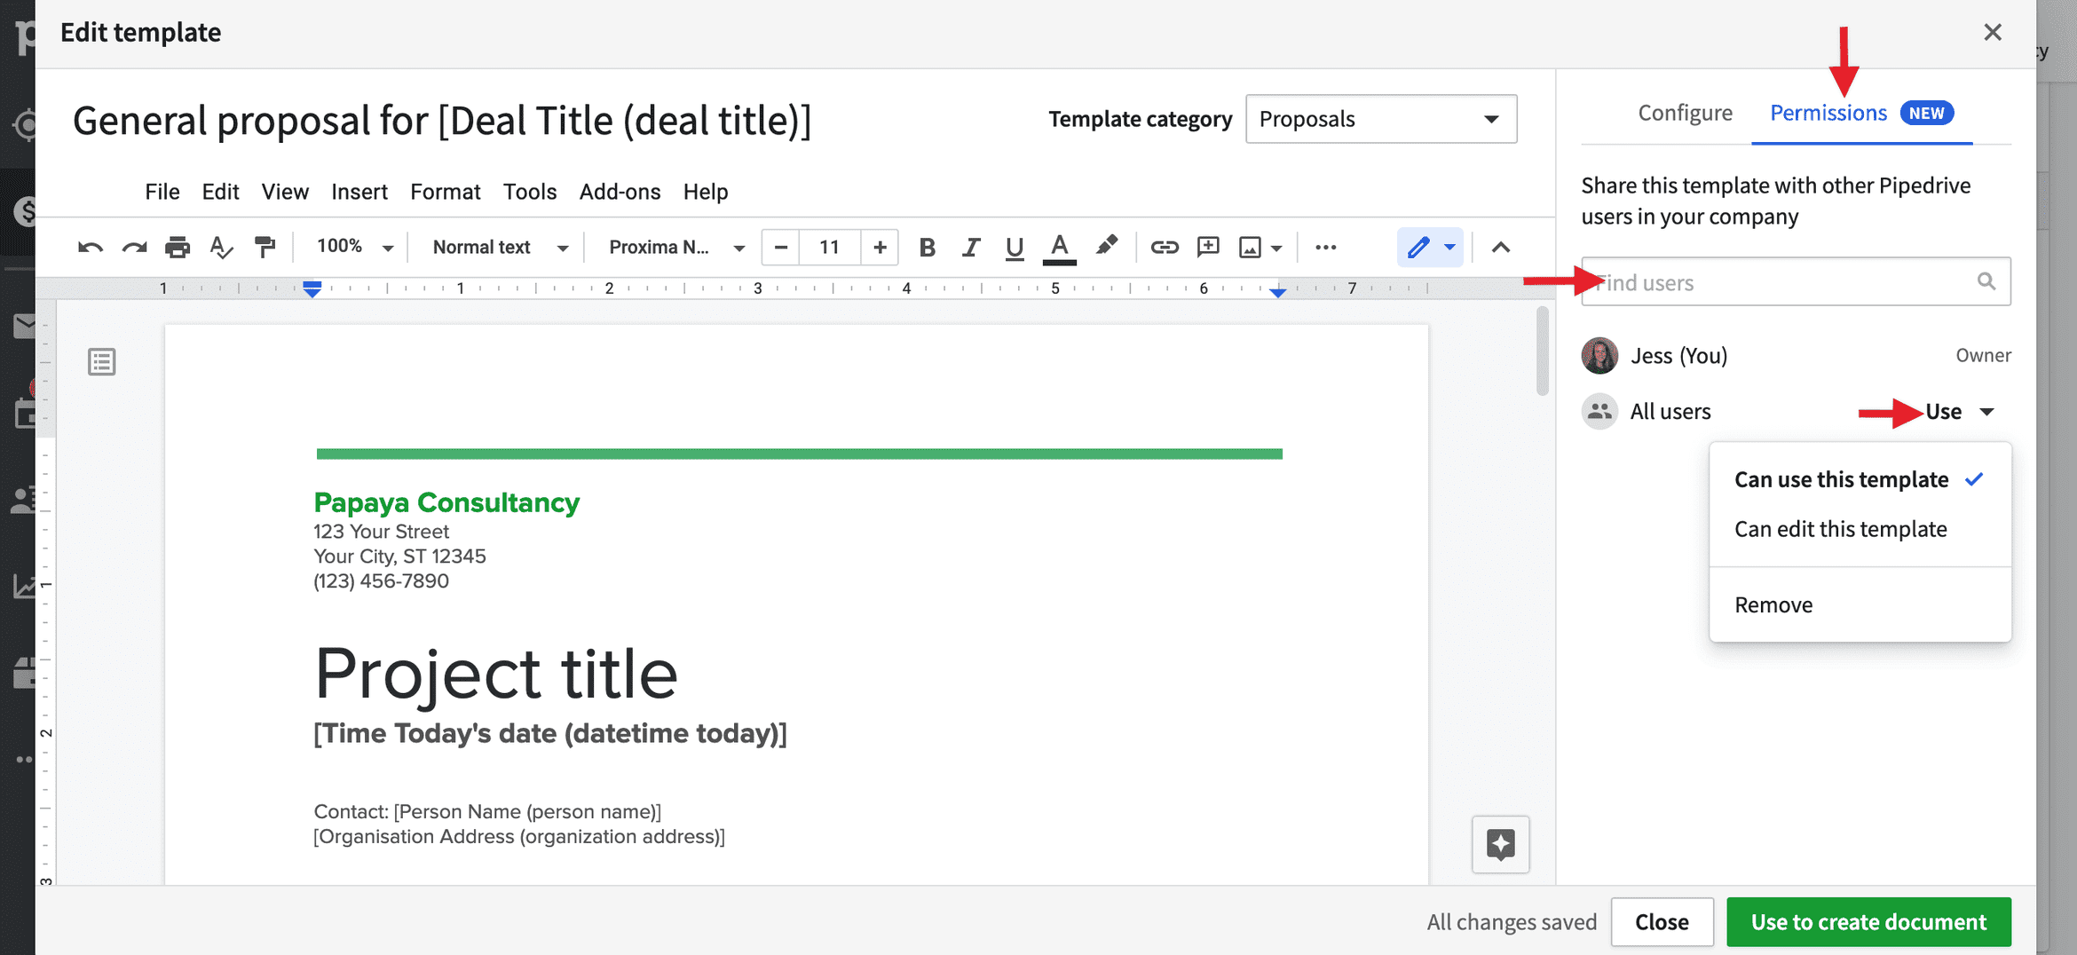Click the 'Contact: [Person Name' line
Screen dimensions: 2077x955
coord(487,811)
